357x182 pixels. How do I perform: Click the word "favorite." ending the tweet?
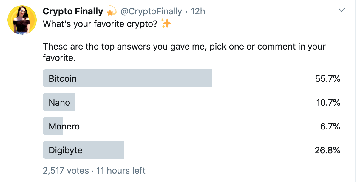click(59, 58)
